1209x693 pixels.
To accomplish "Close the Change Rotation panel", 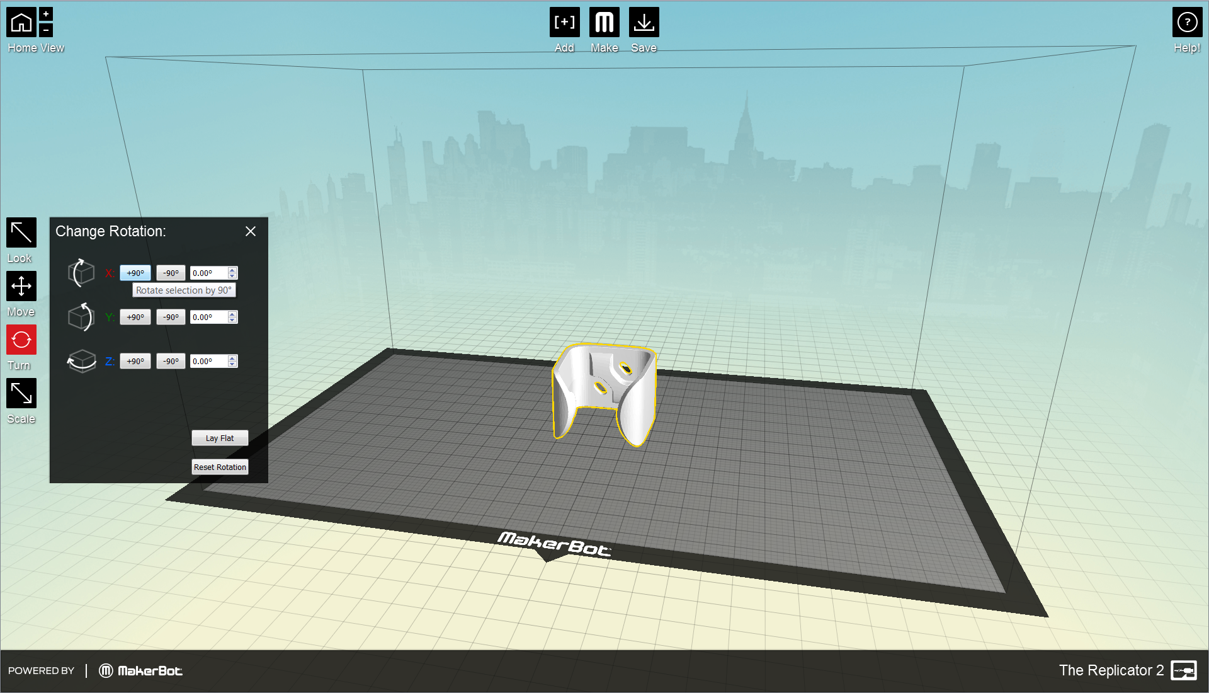I will click(x=251, y=231).
